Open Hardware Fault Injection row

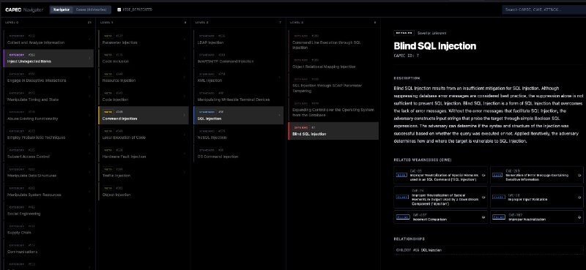[x=143, y=154]
